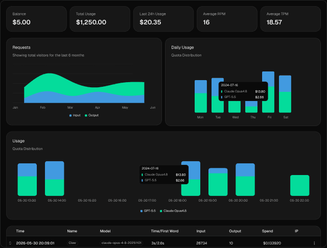This screenshot has height=248, width=327.
Task: Click the Mar label on Requests chart
Action: (x=70, y=108)
